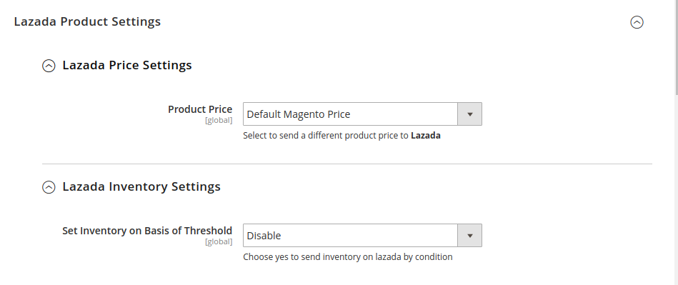Click the Lazada Inventory Settings heading
Image resolution: width=678 pixels, height=285 pixels.
point(141,187)
